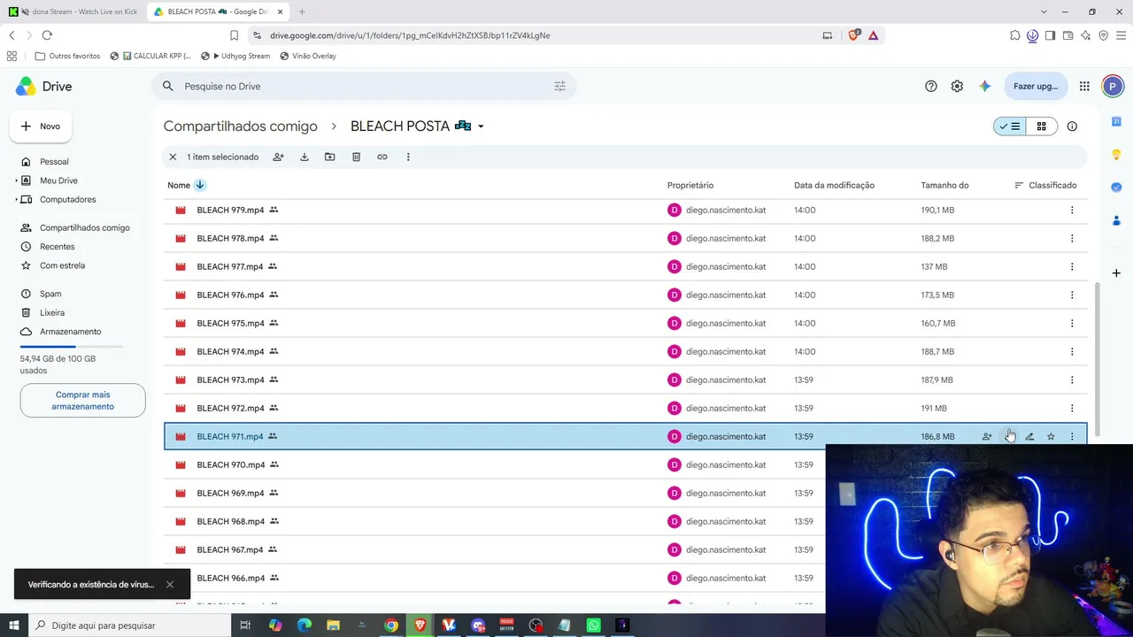Expand BLEACH POSTA folder dropdown
This screenshot has width=1133, height=637.
pos(481,127)
